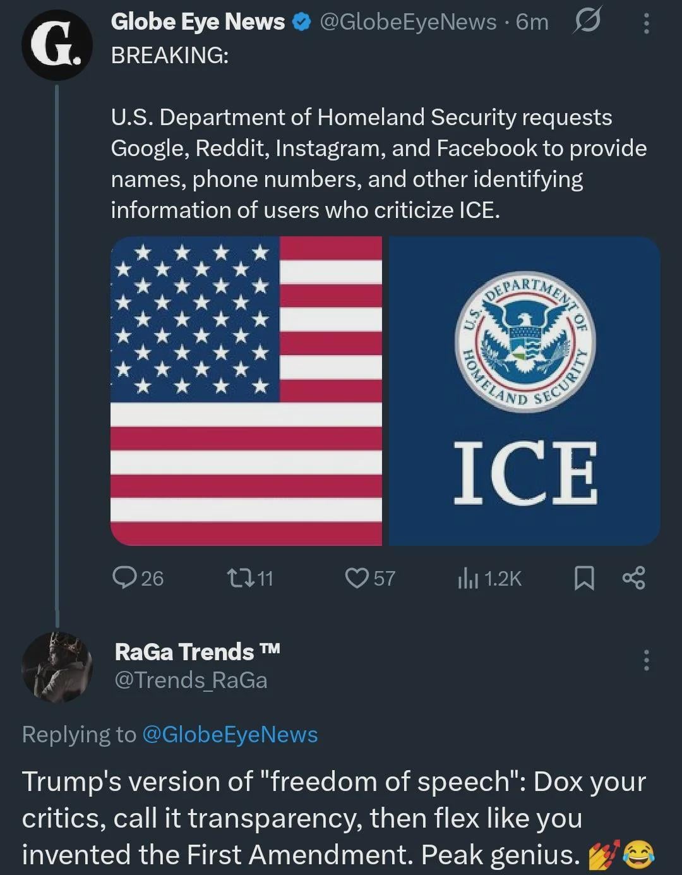Screen dimensions: 682x875
Task: Click the @GlobeEyeNews handle in header
Action: 409,22
